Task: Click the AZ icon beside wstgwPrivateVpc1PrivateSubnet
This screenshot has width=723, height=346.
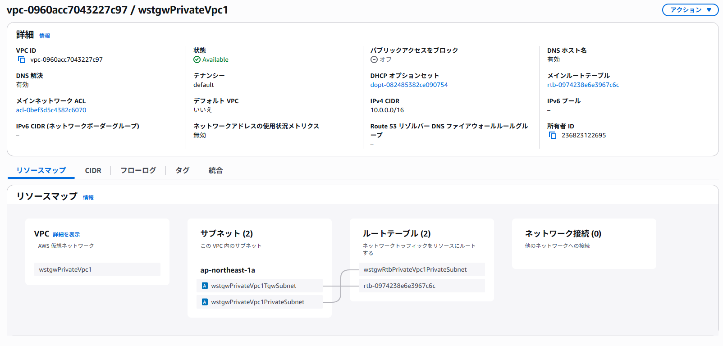Action: click(205, 302)
